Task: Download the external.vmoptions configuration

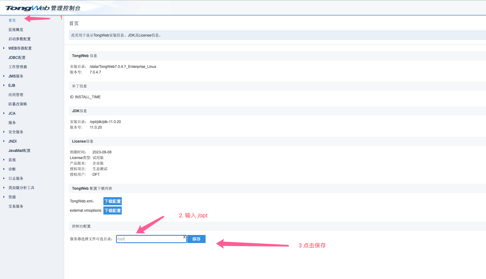Action: (112, 210)
